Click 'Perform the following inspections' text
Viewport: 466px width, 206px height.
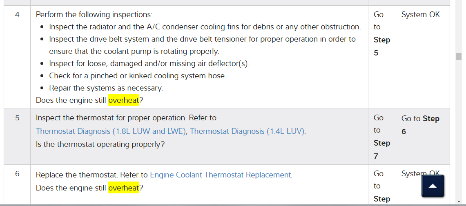click(x=94, y=15)
